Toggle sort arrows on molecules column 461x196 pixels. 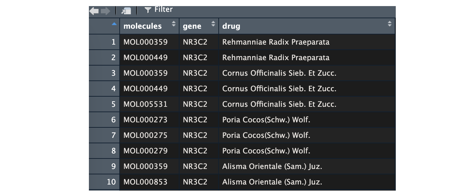[174, 24]
